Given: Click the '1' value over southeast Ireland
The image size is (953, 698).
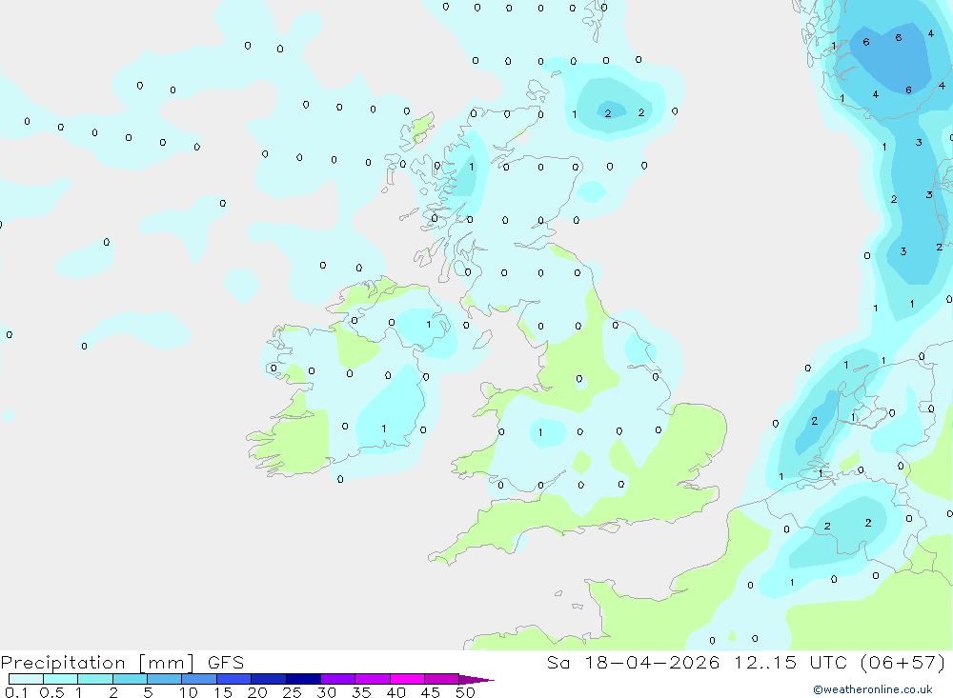Looking at the screenshot, I should coord(383,429).
